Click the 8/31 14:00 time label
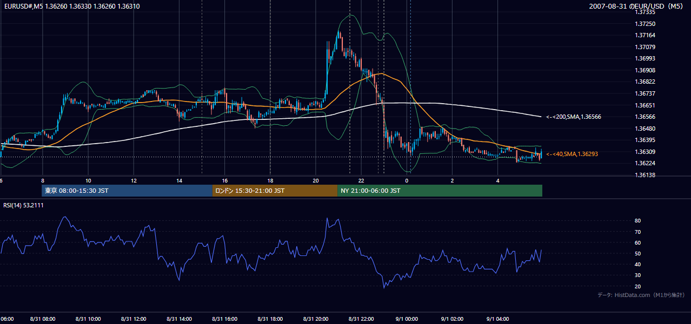The height and width of the screenshot is (324, 691). pyautogui.click(x=179, y=319)
